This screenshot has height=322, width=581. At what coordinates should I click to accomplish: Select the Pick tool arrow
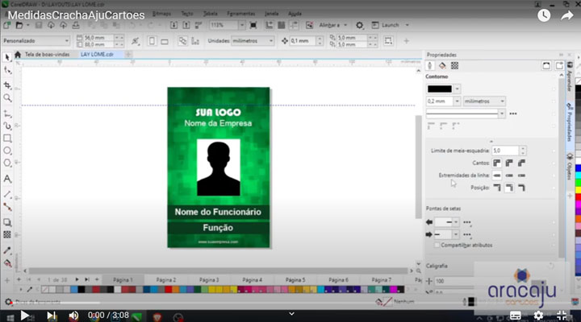(x=7, y=57)
